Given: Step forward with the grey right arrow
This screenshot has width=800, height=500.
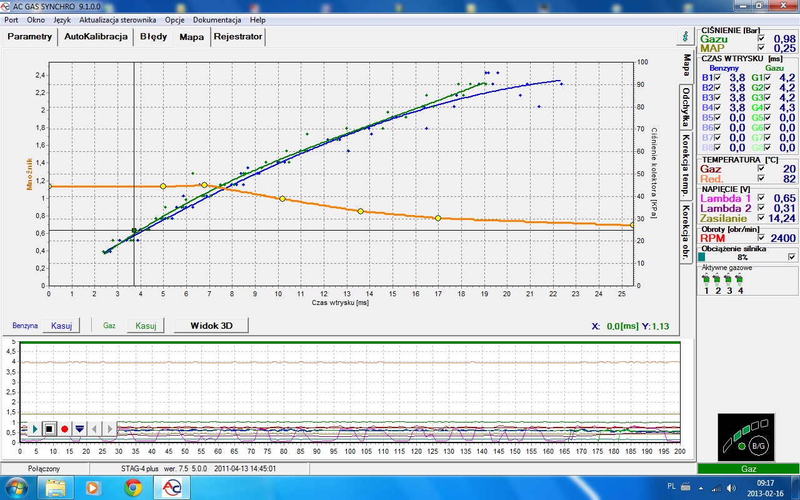Looking at the screenshot, I should [x=109, y=429].
